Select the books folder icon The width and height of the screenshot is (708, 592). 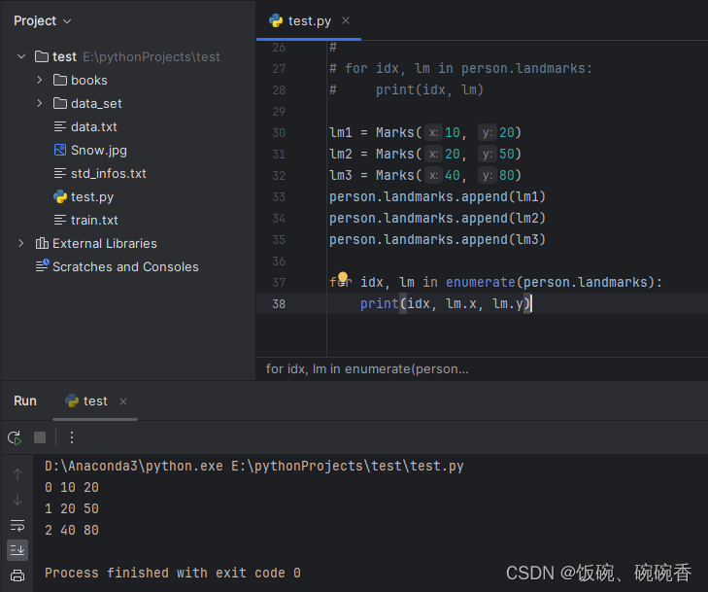pyautogui.click(x=60, y=80)
